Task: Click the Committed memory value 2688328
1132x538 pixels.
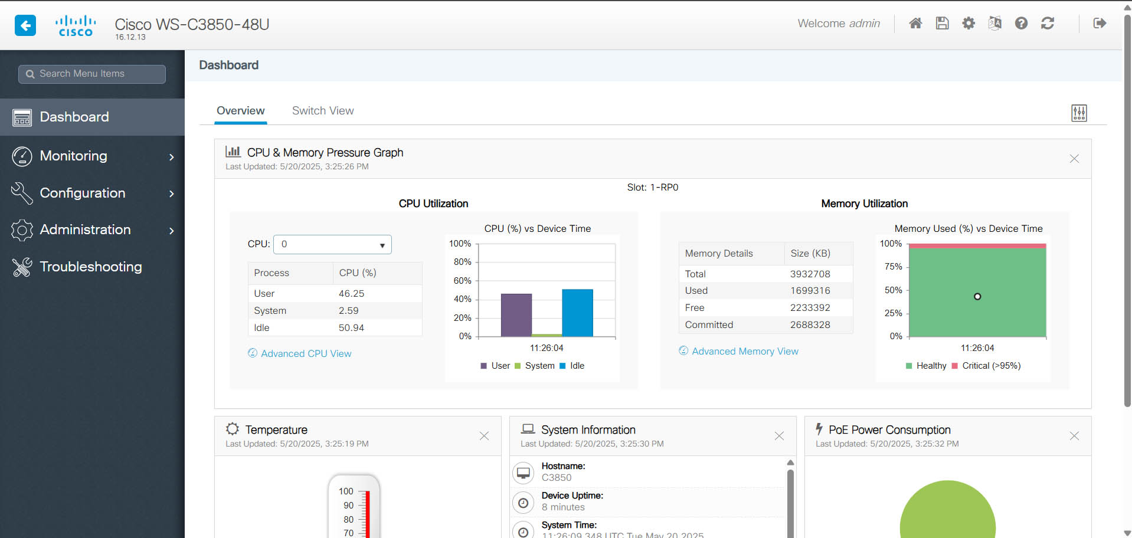Action: click(810, 325)
